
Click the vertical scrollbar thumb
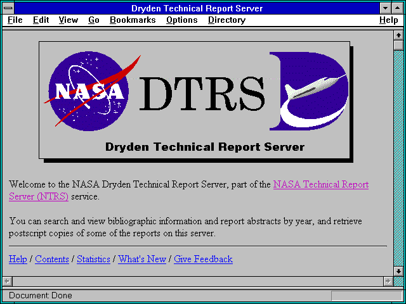click(398, 45)
